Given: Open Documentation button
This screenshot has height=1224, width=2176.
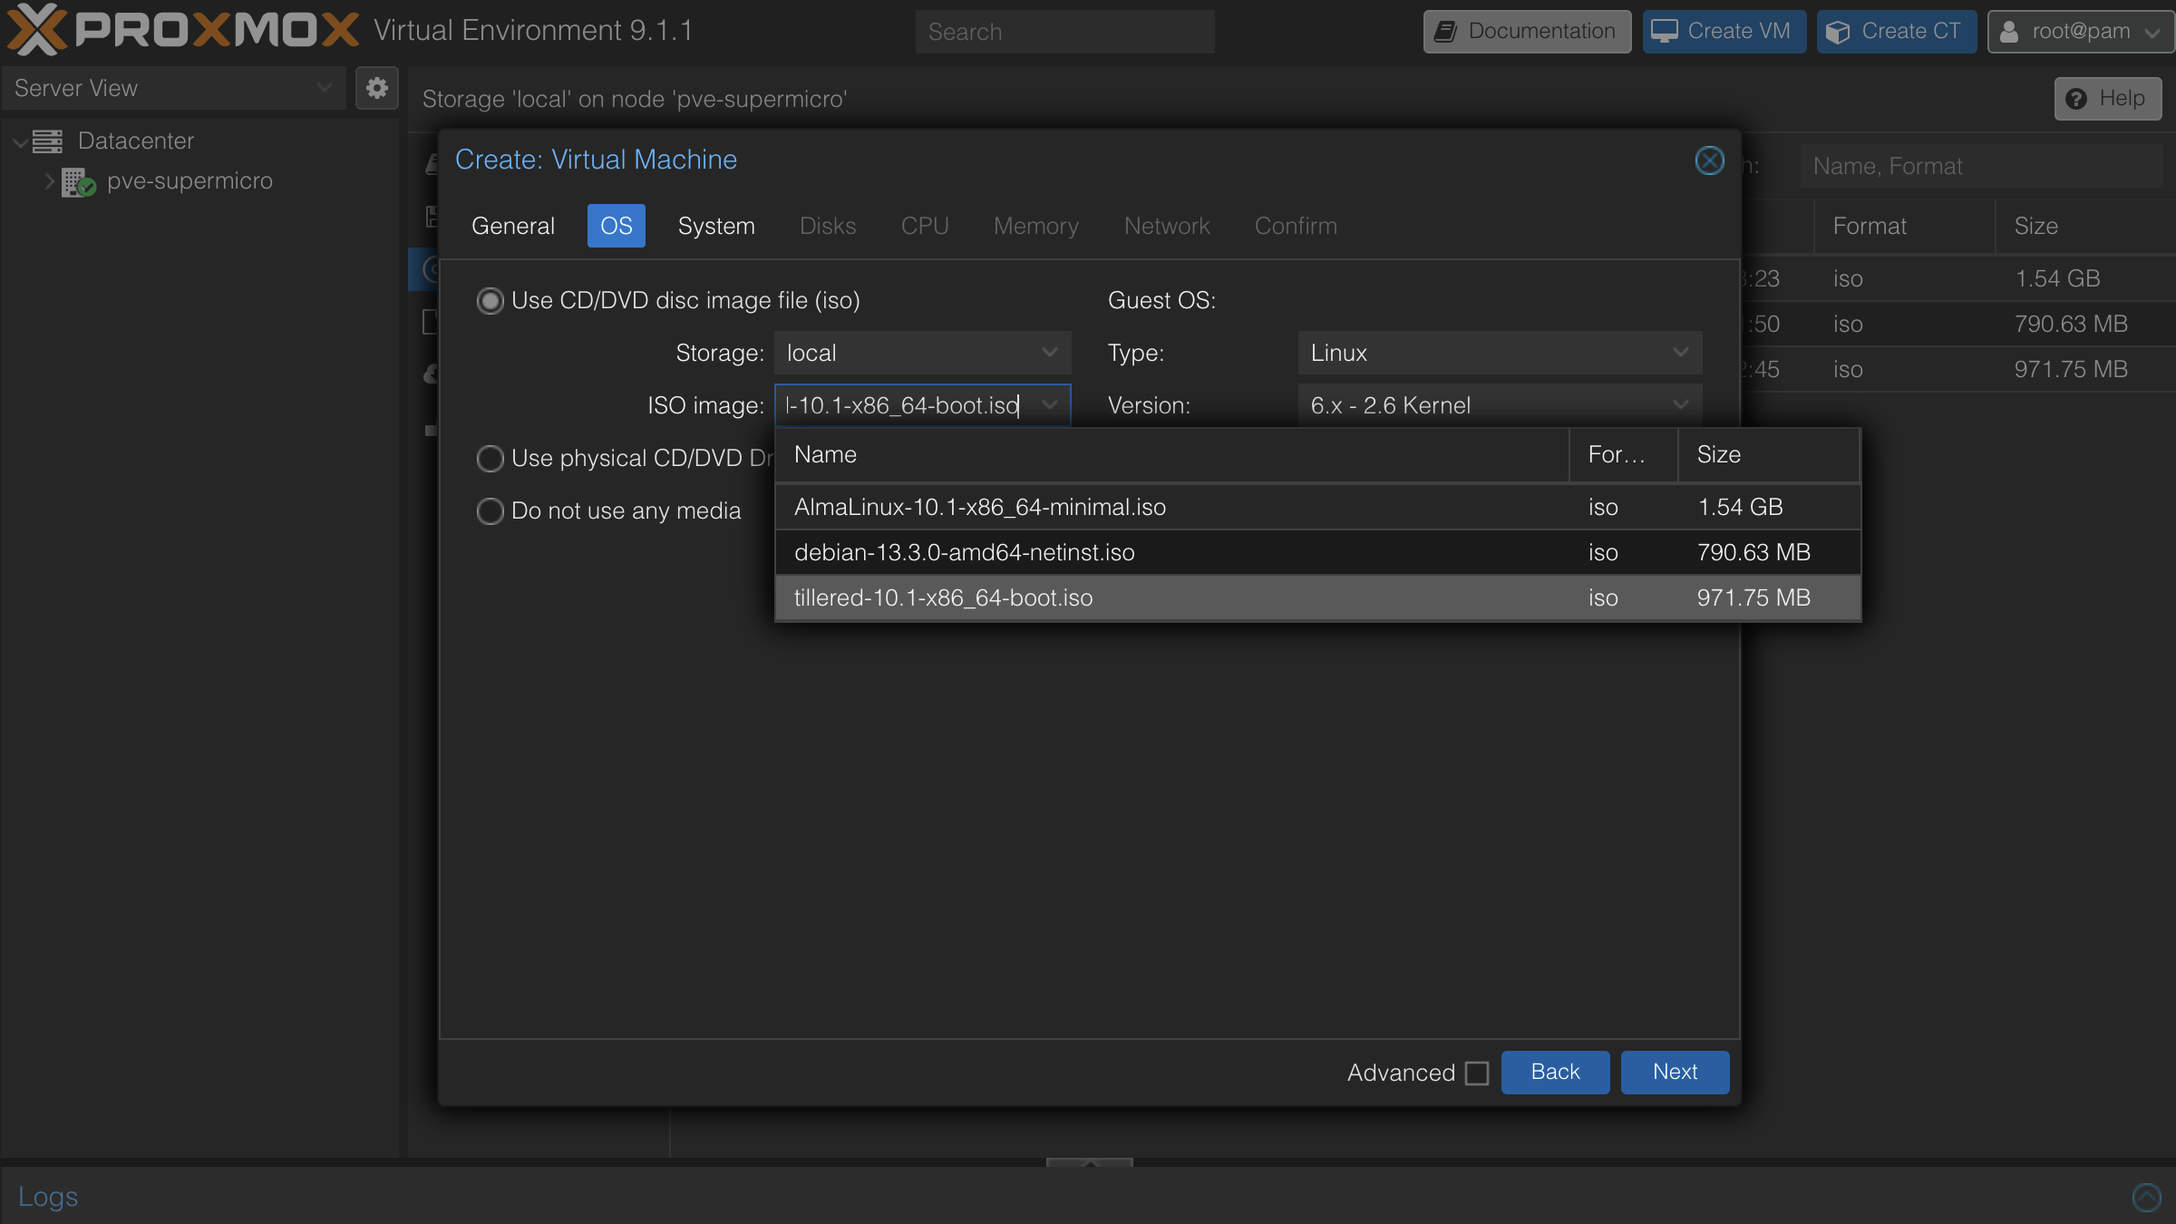Looking at the screenshot, I should tap(1527, 32).
